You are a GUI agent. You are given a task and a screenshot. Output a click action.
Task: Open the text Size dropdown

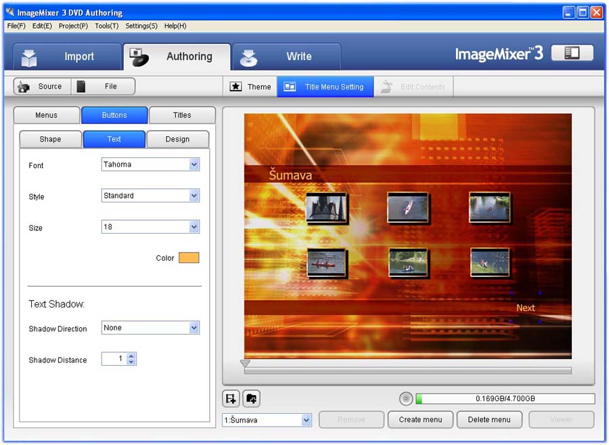[x=194, y=227]
